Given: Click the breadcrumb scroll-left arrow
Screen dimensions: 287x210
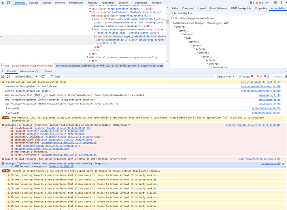Looking at the screenshot, I should pos(2,65).
